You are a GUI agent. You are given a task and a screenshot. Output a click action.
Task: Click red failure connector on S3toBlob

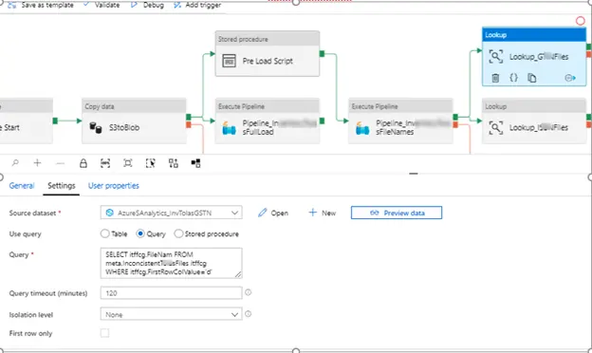click(x=189, y=124)
